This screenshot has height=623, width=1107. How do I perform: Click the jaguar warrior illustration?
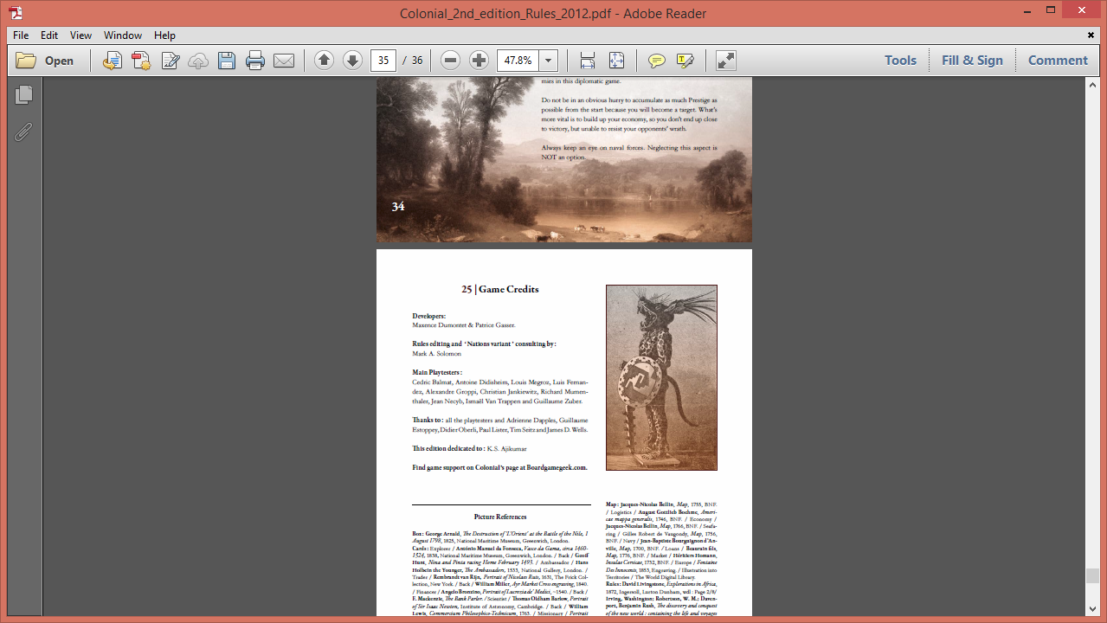point(661,377)
